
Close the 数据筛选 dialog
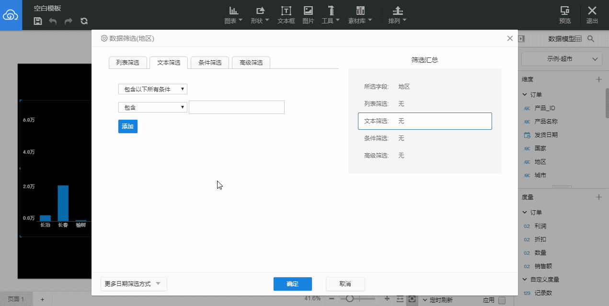point(510,38)
